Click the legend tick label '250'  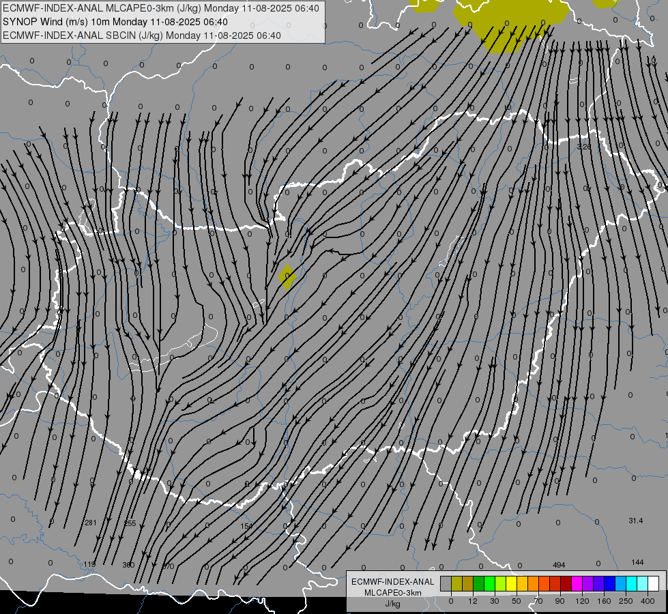point(626,601)
